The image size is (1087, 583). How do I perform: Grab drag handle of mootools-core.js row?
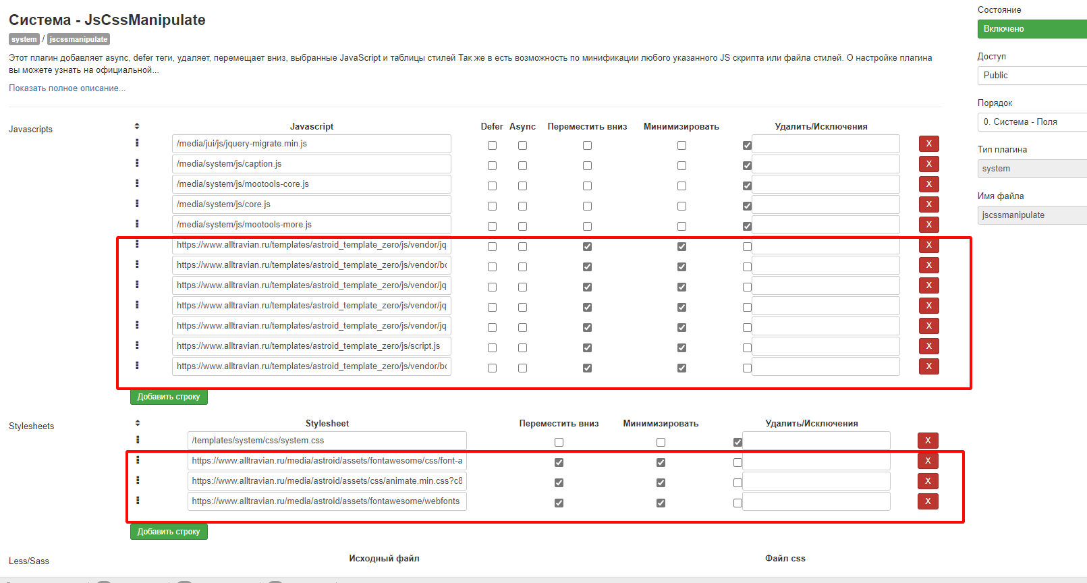click(137, 183)
